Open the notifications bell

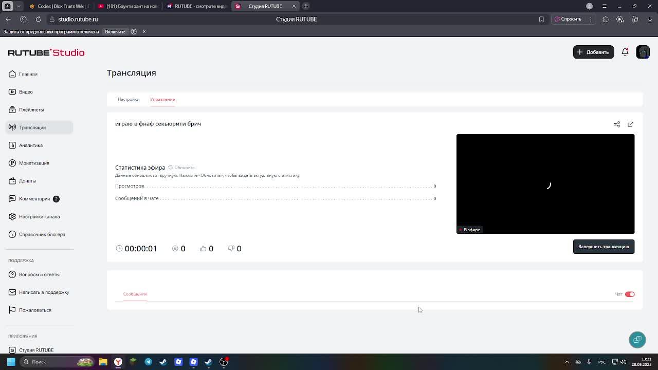point(625,52)
